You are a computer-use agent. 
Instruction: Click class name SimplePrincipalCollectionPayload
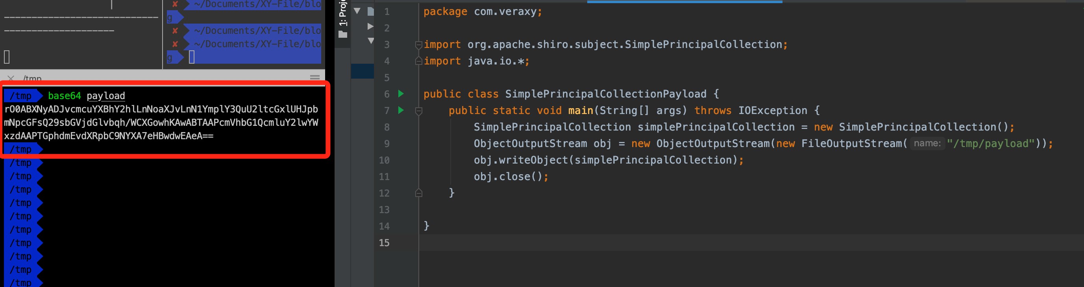(x=605, y=94)
